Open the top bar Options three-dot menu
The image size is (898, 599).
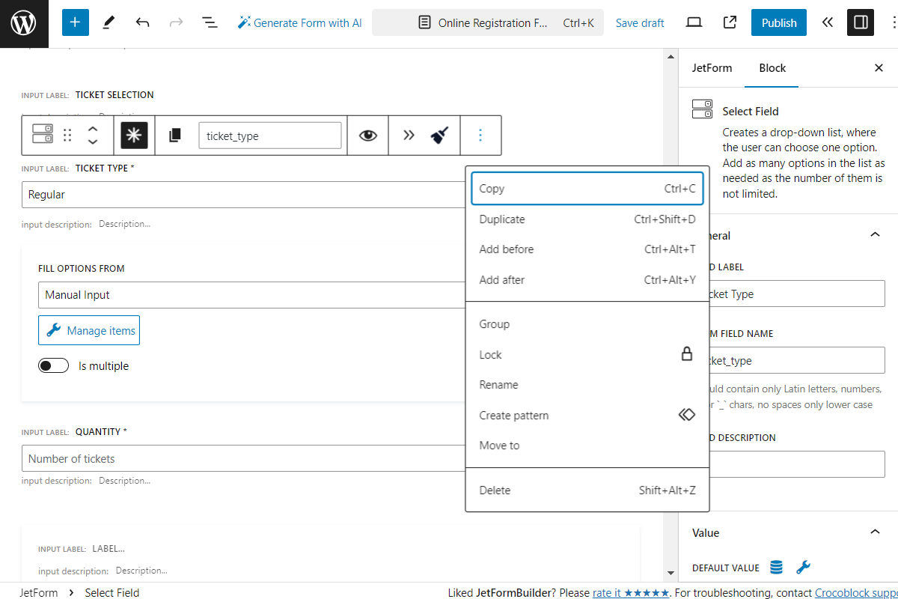894,22
